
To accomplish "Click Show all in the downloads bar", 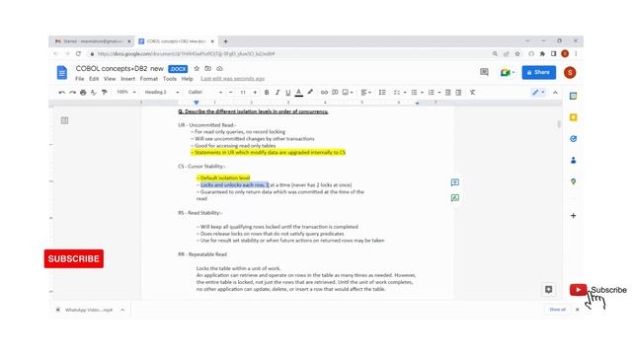I will [557, 310].
